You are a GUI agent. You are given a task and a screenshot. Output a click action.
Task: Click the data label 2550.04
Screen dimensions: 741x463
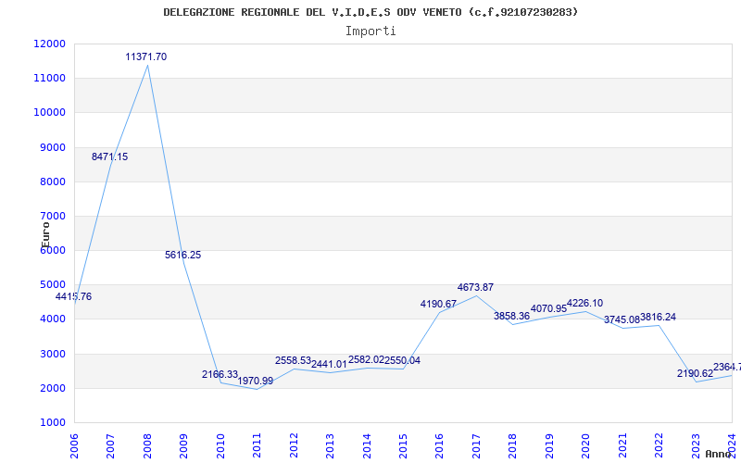click(x=402, y=360)
